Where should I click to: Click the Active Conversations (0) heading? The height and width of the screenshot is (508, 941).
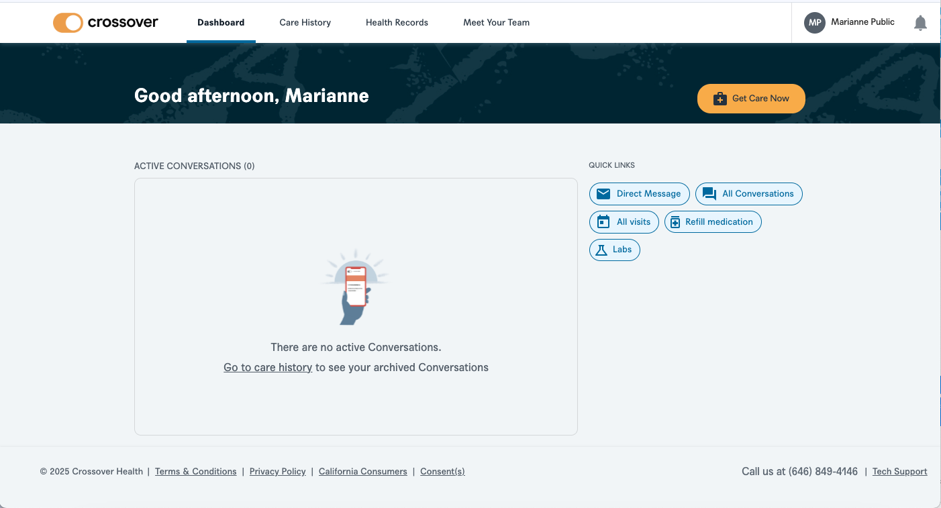pos(195,166)
